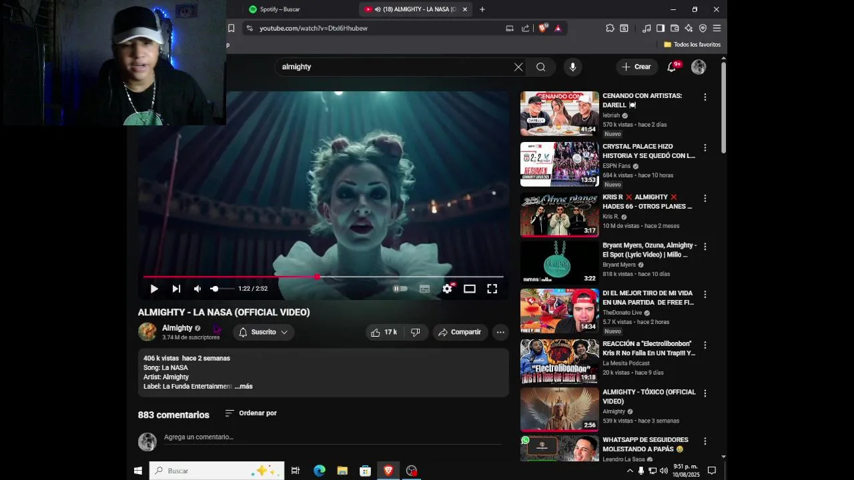This screenshot has width=854, height=480.
Task: Open the Crear menu
Action: click(x=636, y=67)
